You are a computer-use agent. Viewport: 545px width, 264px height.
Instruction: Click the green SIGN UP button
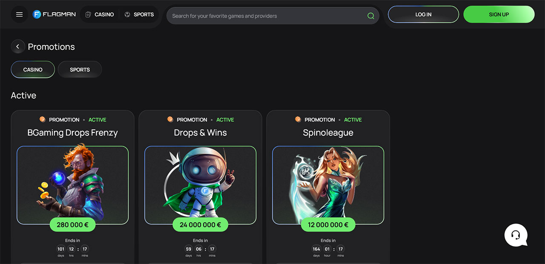click(499, 14)
